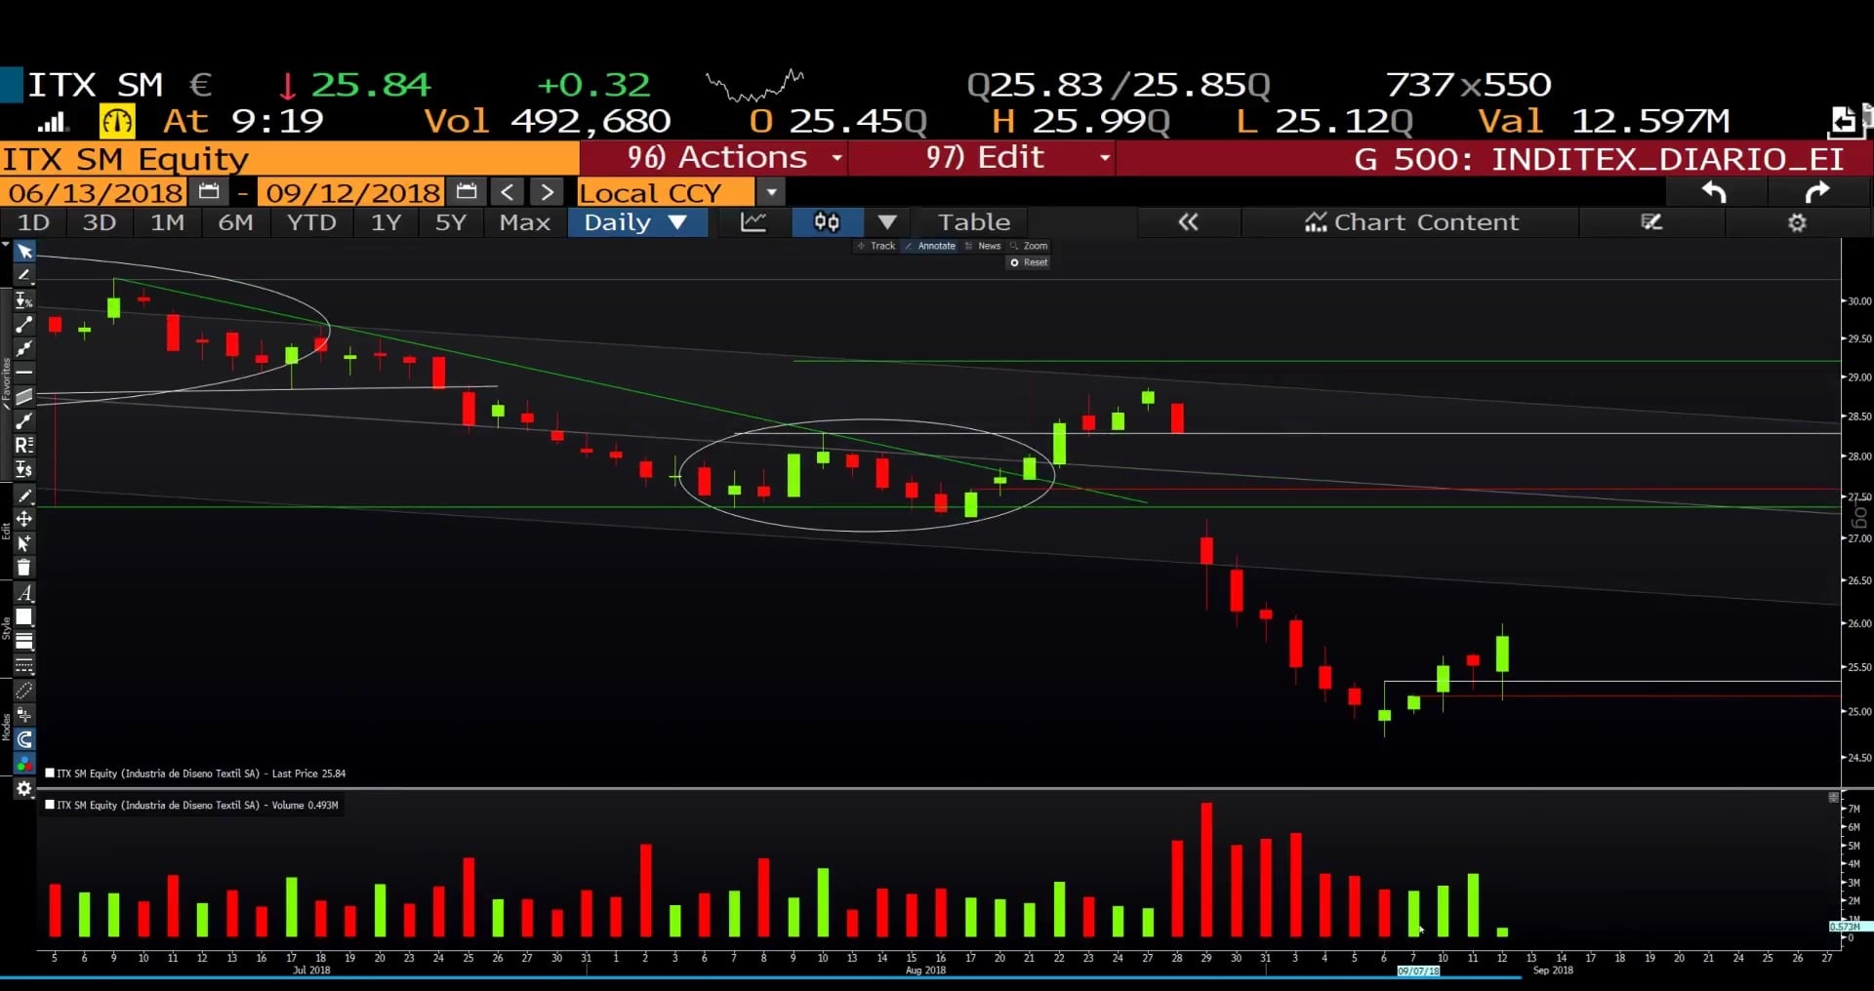Image resolution: width=1874 pixels, height=991 pixels.
Task: Select the 3D time range
Action: (99, 222)
